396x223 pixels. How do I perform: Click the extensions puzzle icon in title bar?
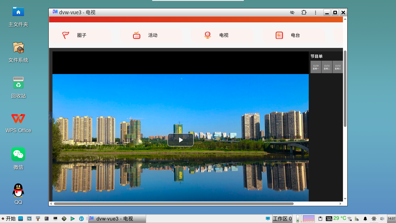(304, 12)
